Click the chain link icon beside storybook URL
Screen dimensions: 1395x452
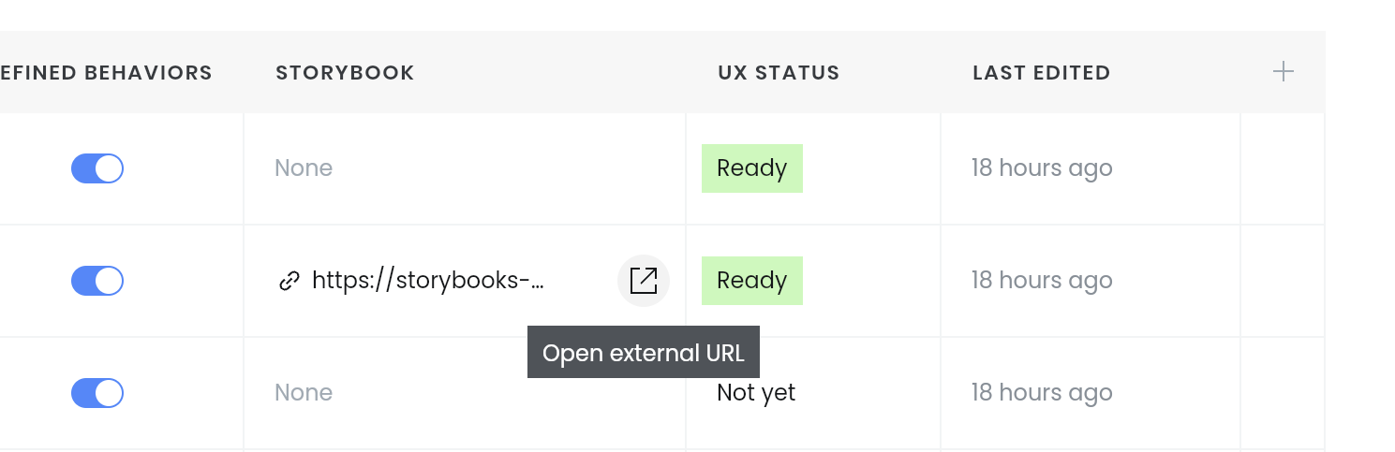tap(289, 281)
